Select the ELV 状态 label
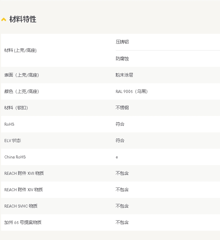220x240 pixels. [13, 140]
